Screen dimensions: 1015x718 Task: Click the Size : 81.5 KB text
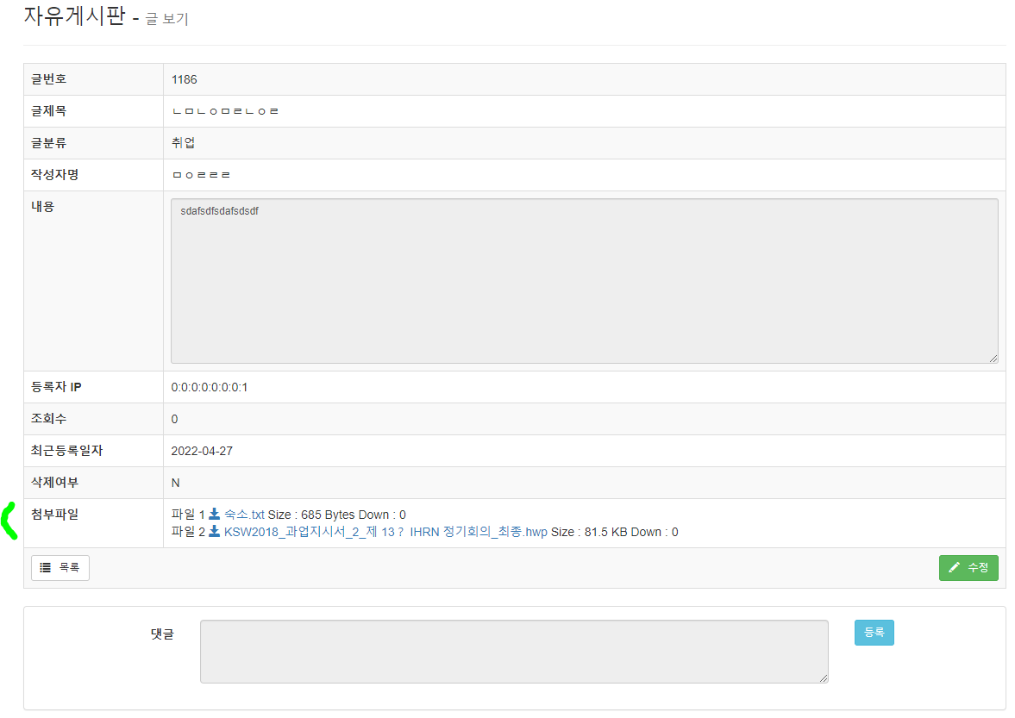point(589,533)
